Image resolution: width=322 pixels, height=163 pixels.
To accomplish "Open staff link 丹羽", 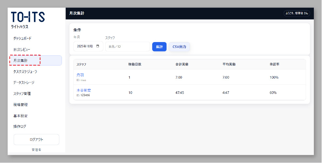I will click(80, 75).
